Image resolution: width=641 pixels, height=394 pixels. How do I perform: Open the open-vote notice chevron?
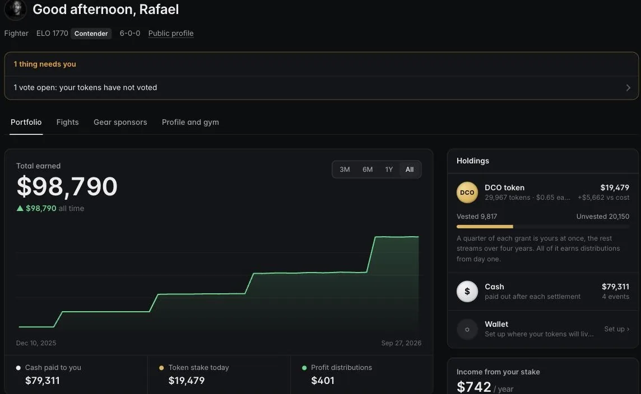[628, 88]
